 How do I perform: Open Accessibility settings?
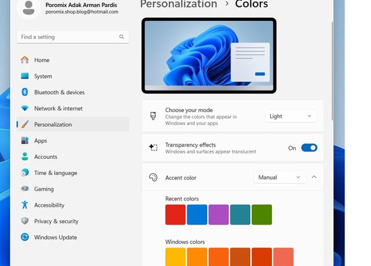pos(73,205)
